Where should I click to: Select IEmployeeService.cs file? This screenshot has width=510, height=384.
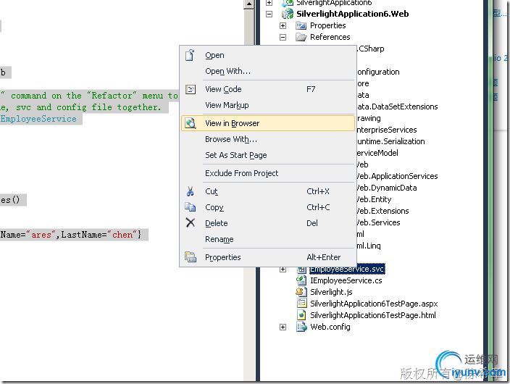tap(346, 280)
